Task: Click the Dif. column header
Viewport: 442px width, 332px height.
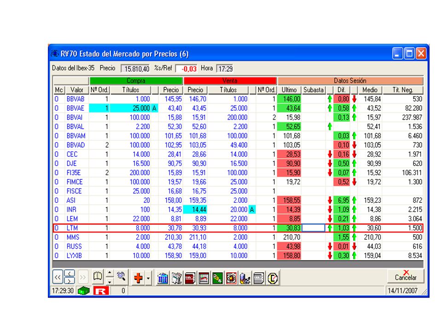Action: pos(342,90)
